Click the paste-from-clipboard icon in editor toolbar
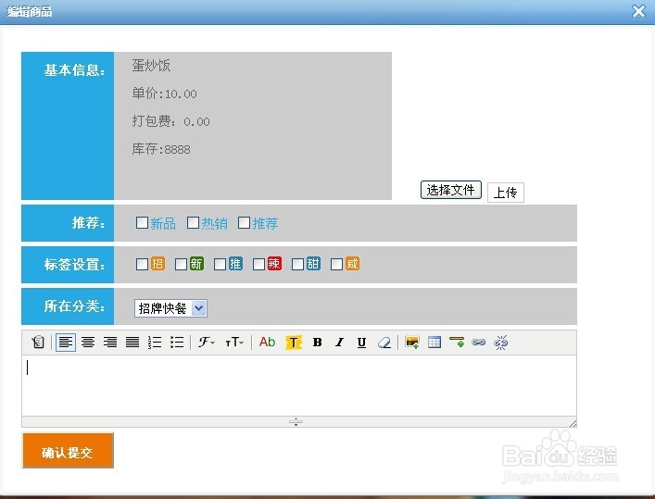The image size is (655, 499). [38, 342]
